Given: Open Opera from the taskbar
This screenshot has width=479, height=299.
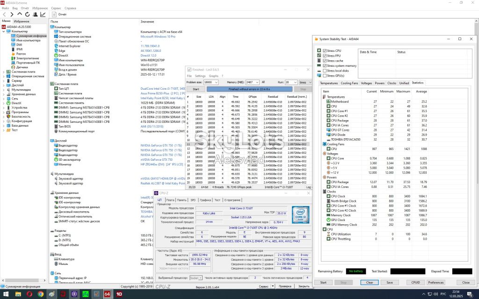Looking at the screenshot, I should [29, 294].
